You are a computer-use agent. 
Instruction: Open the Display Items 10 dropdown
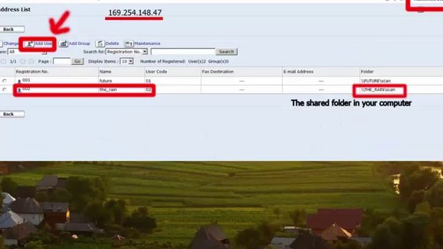(x=126, y=62)
